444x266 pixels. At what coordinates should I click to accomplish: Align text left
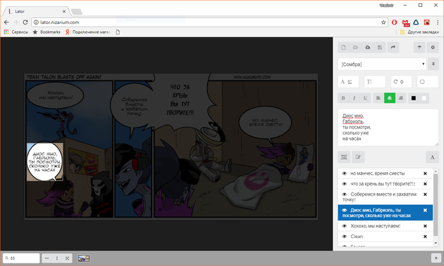[378, 98]
